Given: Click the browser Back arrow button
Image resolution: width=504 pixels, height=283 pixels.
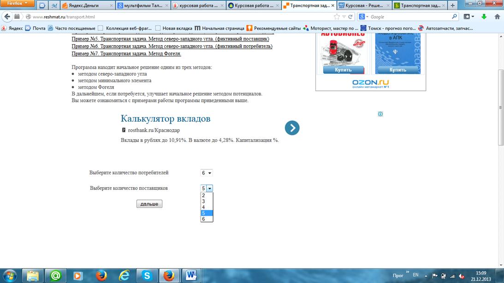Looking at the screenshot, I should (7, 17).
